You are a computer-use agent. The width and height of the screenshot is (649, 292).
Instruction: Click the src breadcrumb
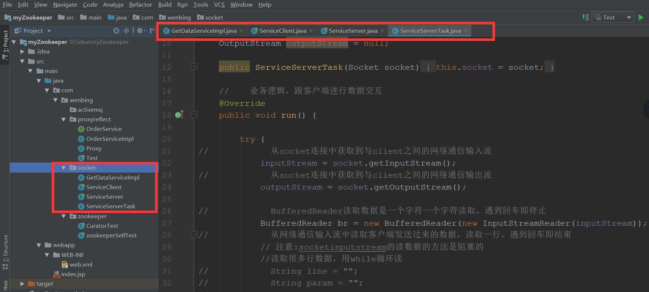click(66, 17)
